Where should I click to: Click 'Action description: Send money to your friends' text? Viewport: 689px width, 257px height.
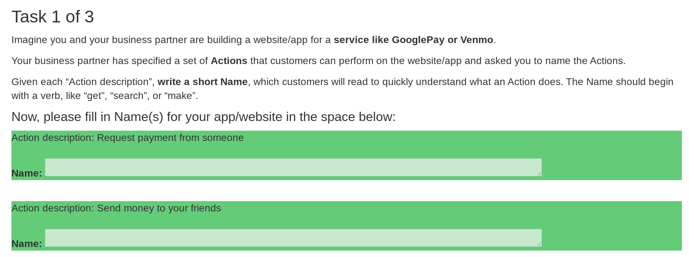[x=116, y=208]
